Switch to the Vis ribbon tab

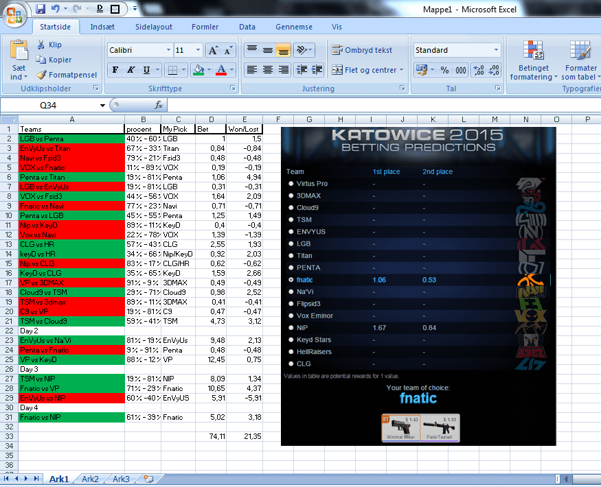(x=337, y=27)
